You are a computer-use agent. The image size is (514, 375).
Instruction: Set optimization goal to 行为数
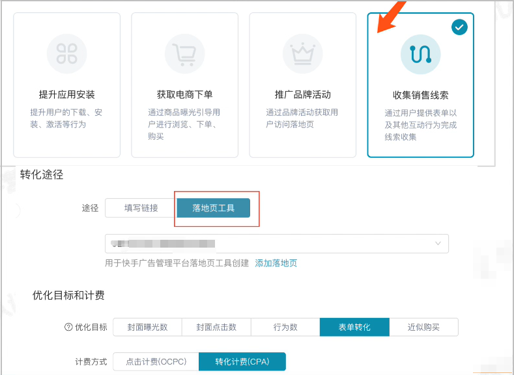[285, 327]
